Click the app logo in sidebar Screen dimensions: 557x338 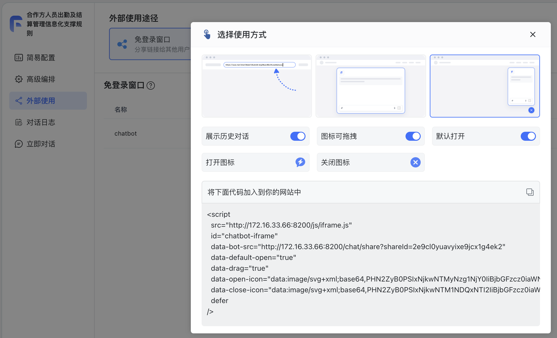[x=16, y=24]
